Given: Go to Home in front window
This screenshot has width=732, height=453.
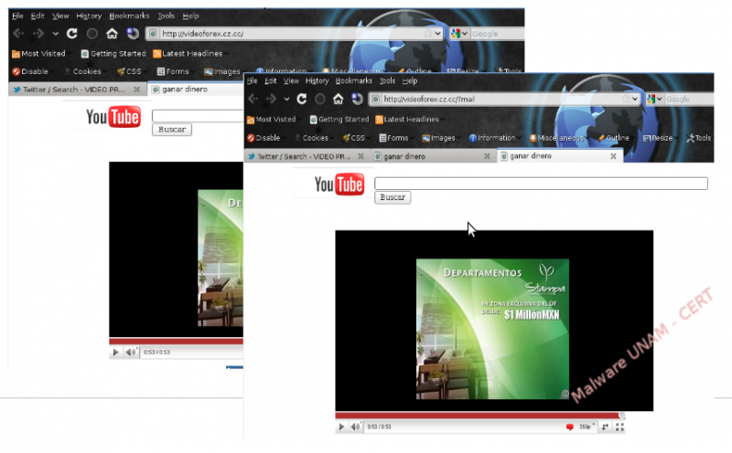Looking at the screenshot, I should [x=338, y=99].
